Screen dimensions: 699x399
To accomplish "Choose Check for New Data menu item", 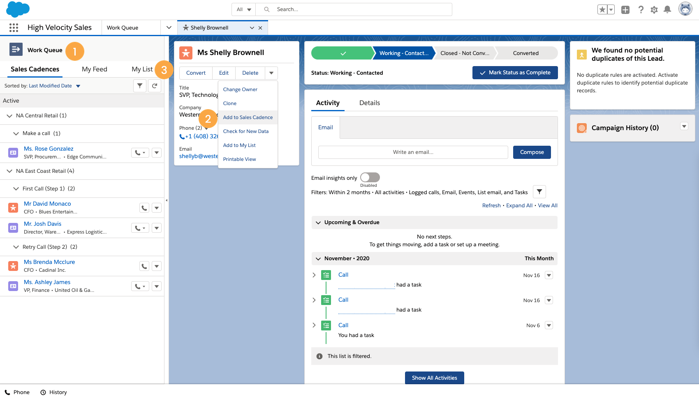I will point(248,131).
